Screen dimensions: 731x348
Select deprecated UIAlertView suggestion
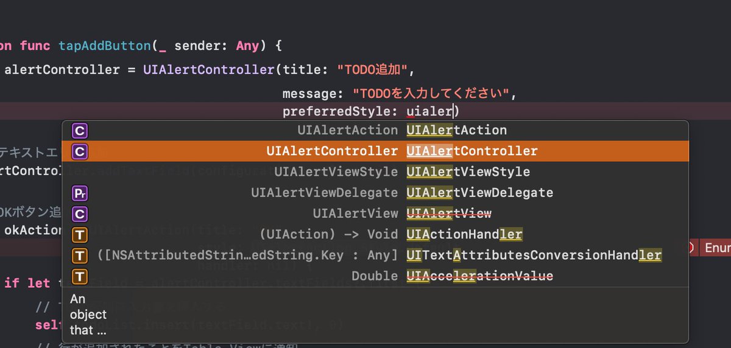tap(375, 214)
